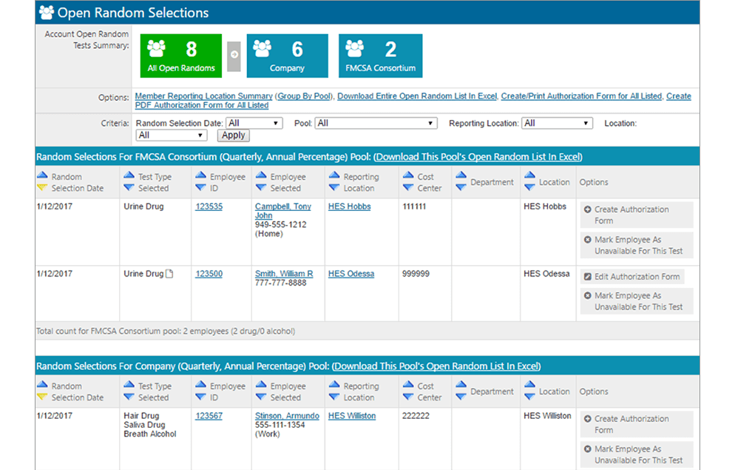
Task: Sort FMCSA pool by Cost Center descending arrow
Action: click(407, 188)
